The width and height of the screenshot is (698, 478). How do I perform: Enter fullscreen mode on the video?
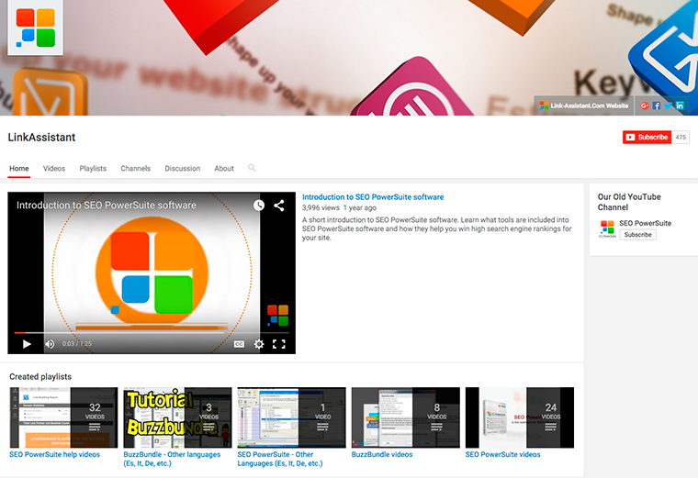click(279, 344)
